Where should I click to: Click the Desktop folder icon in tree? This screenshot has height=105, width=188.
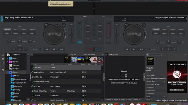pyautogui.click(x=10, y=69)
